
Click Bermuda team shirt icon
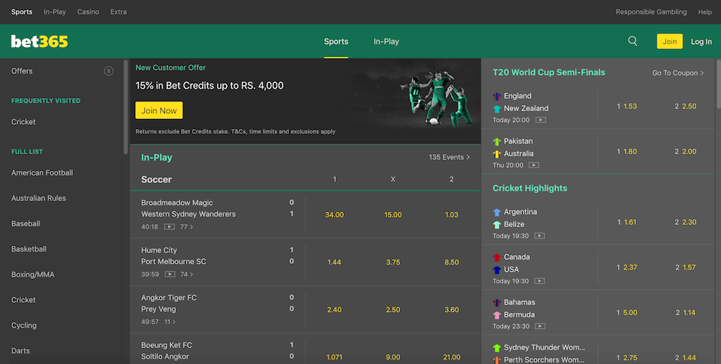[x=497, y=315]
